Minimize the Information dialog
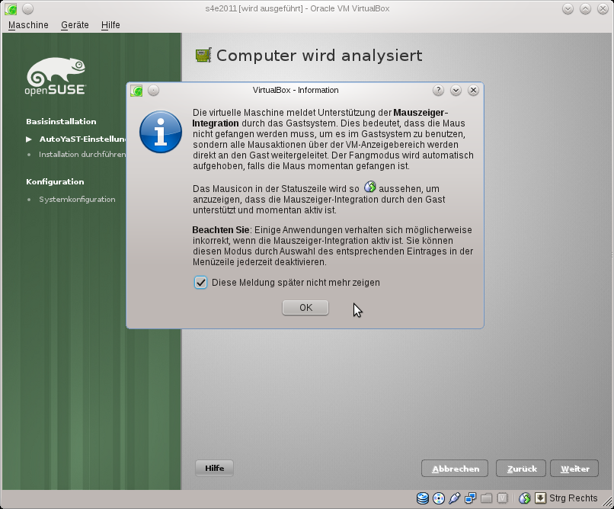 tap(456, 91)
